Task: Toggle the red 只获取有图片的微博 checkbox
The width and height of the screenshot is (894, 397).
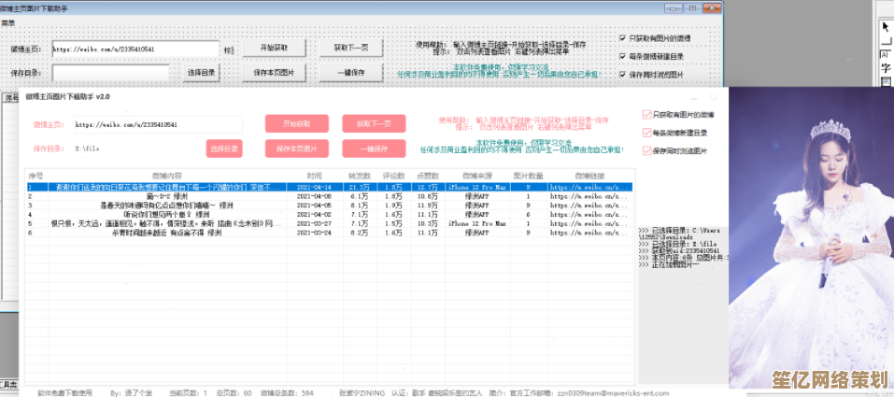Action: [x=646, y=115]
